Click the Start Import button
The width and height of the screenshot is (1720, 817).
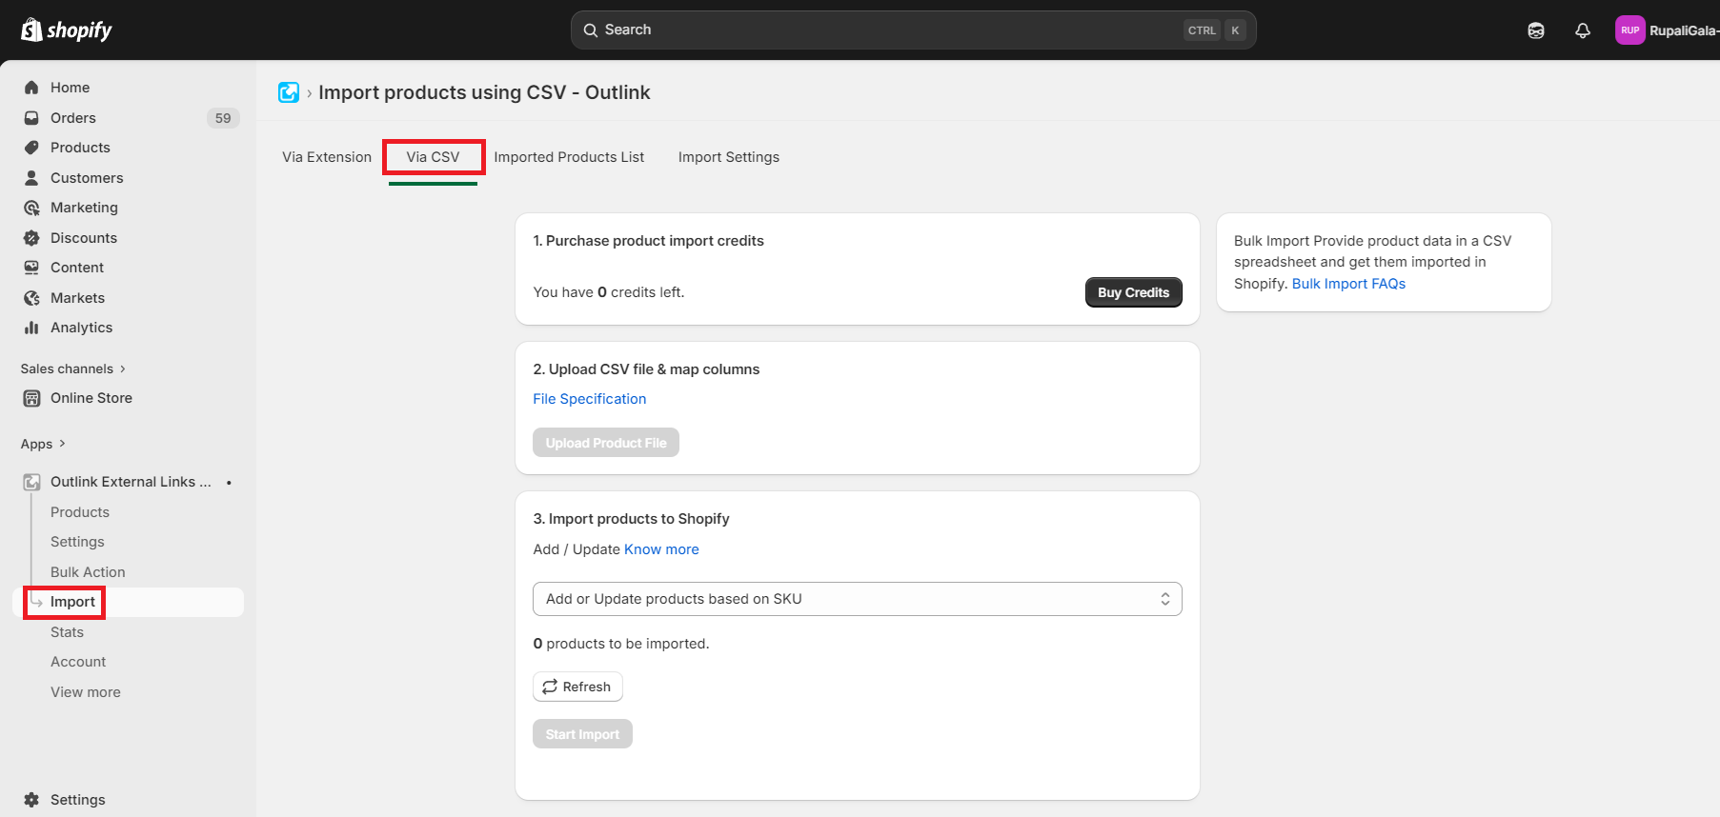point(582,734)
